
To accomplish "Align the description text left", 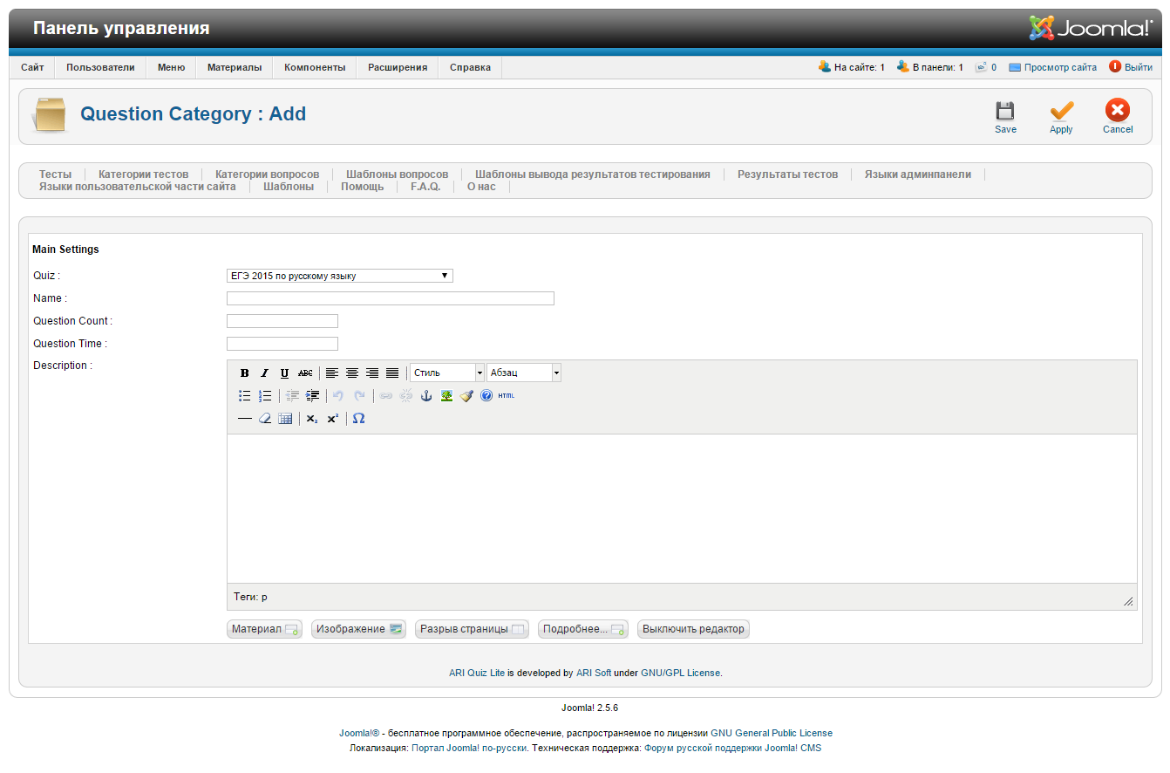I will point(332,373).
